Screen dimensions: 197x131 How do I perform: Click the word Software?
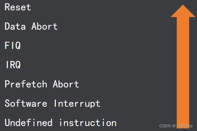tap(26, 103)
